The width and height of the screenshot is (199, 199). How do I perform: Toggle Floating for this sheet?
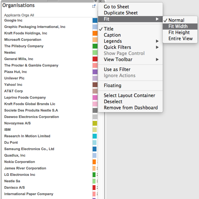pos(130,86)
